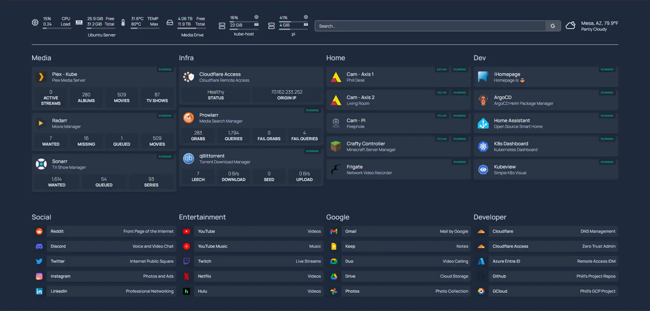
Task: Collapse the Home group header
Action: click(336, 58)
